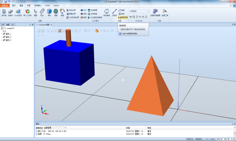The image size is (236, 141).
Task: Expand the 部件_2 tree node
Action: (2, 37)
